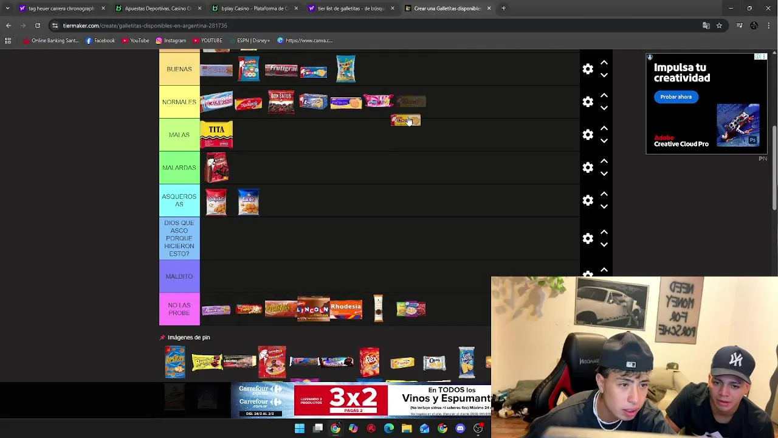This screenshot has width=778, height=438.
Task: Click Probar ahora in Adobe ad
Action: coord(676,97)
